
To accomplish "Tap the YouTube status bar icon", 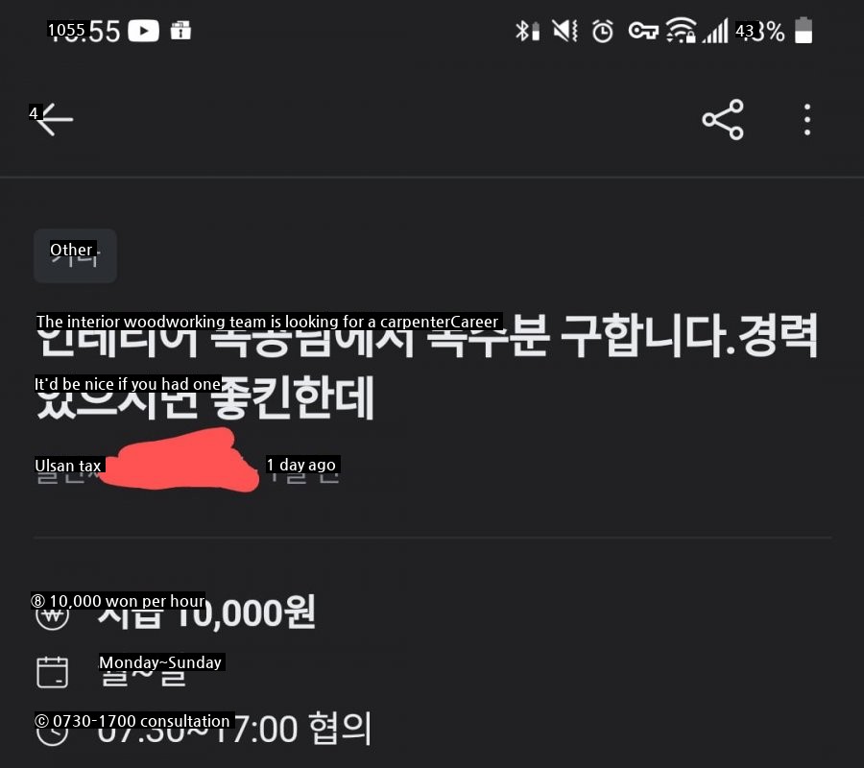I will point(143,31).
